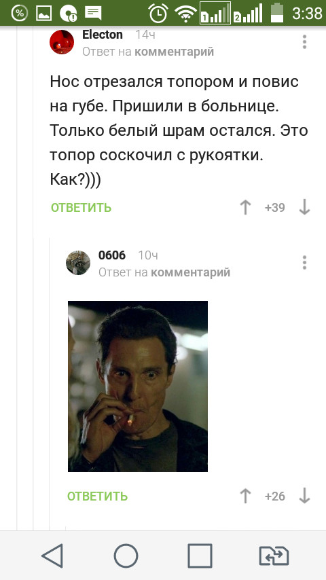Open three-dot menu on Electon's comment

click(304, 42)
